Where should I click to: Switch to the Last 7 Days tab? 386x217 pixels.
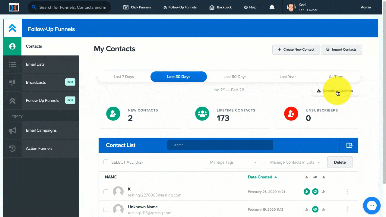[124, 77]
